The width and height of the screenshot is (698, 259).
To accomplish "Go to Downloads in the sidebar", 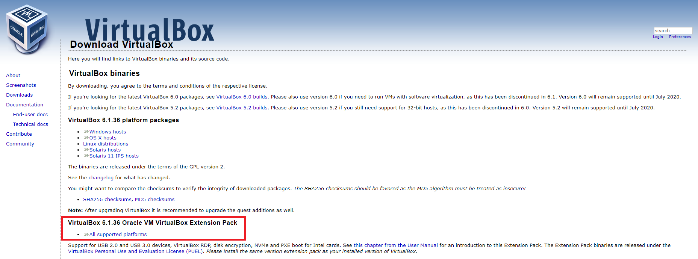I will click(20, 95).
